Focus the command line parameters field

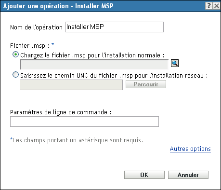tap(84, 122)
